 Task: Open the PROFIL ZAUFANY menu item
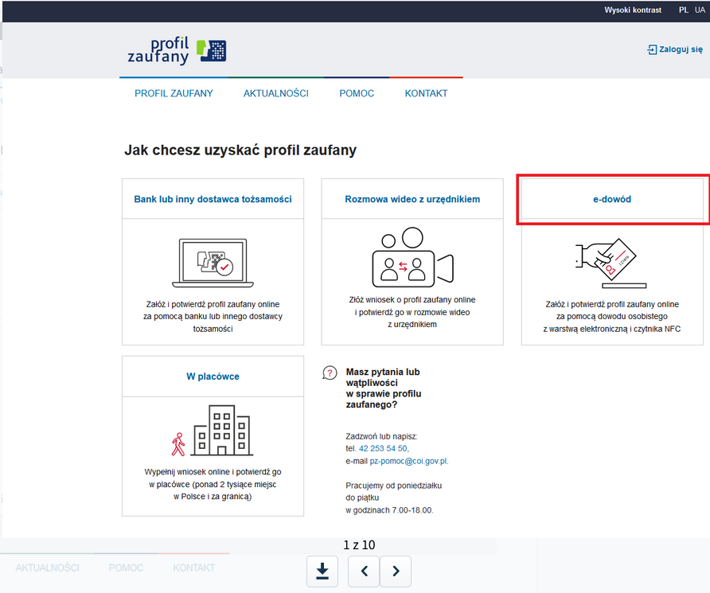tap(174, 93)
